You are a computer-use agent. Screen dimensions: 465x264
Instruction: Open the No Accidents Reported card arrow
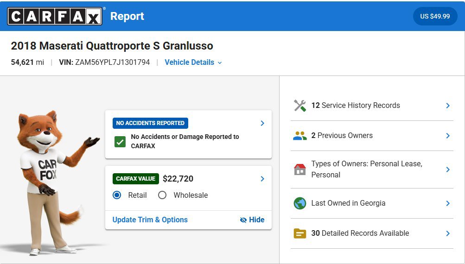point(262,123)
